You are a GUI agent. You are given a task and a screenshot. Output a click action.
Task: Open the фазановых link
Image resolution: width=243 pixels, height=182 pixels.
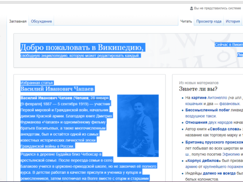pos(229,104)
